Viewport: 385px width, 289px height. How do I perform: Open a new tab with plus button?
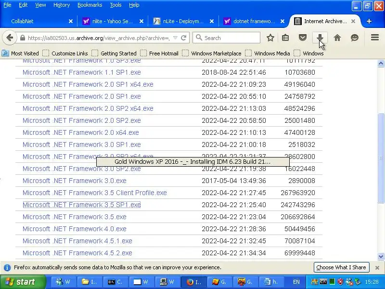(x=369, y=21)
